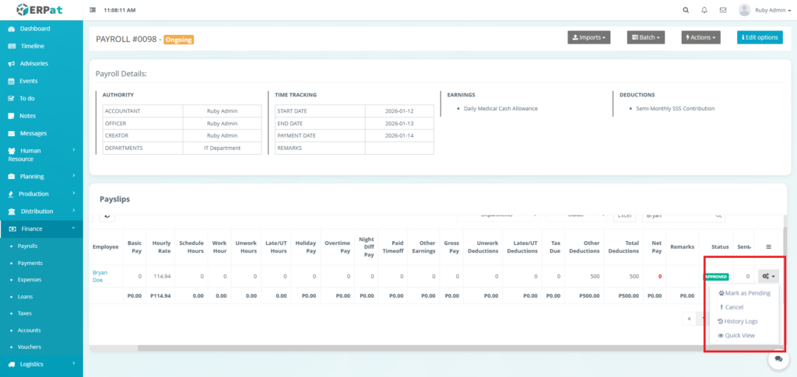
Task: Click the Edit options button
Action: (x=759, y=37)
